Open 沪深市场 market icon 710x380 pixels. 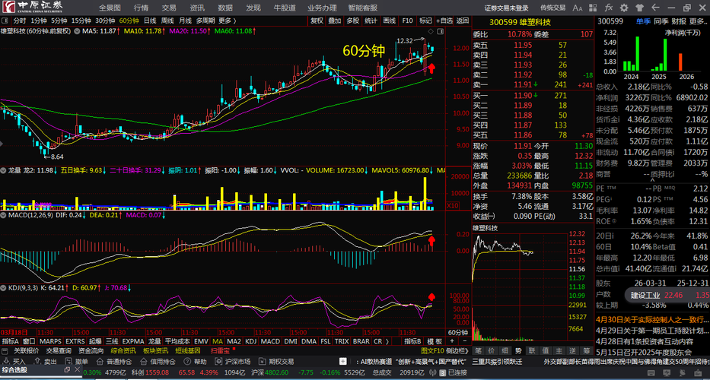[x=218, y=362]
